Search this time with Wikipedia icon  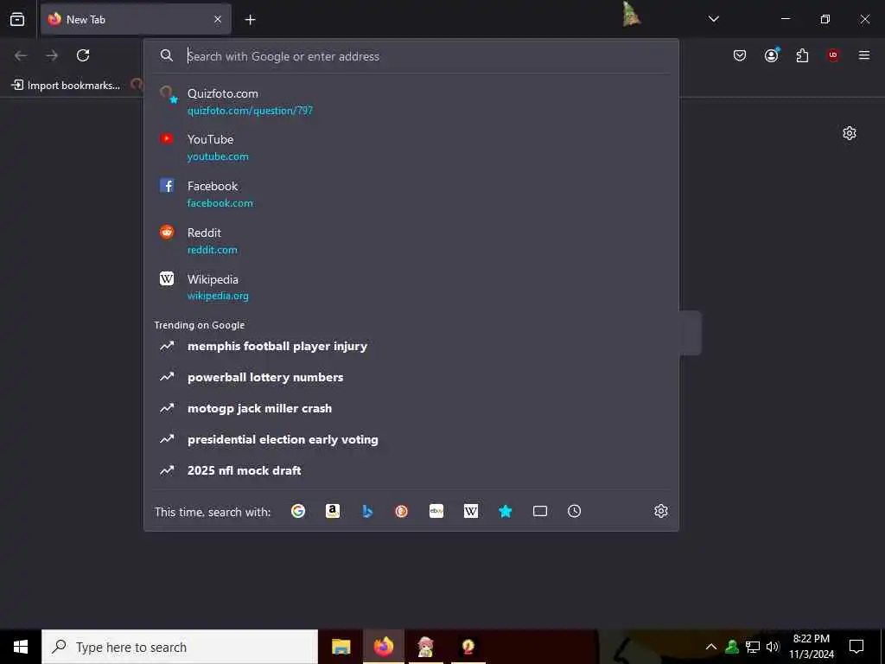pyautogui.click(x=471, y=511)
